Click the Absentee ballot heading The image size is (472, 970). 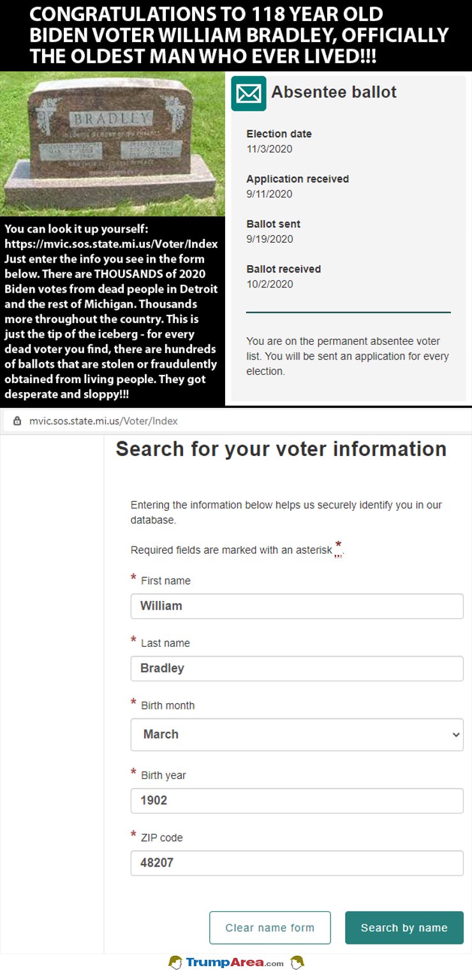click(334, 92)
